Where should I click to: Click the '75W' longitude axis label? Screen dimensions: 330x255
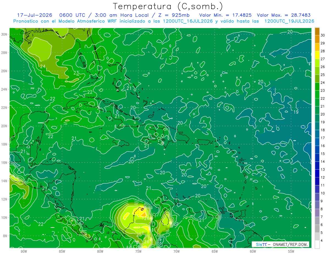pyautogui.click(x=138, y=251)
